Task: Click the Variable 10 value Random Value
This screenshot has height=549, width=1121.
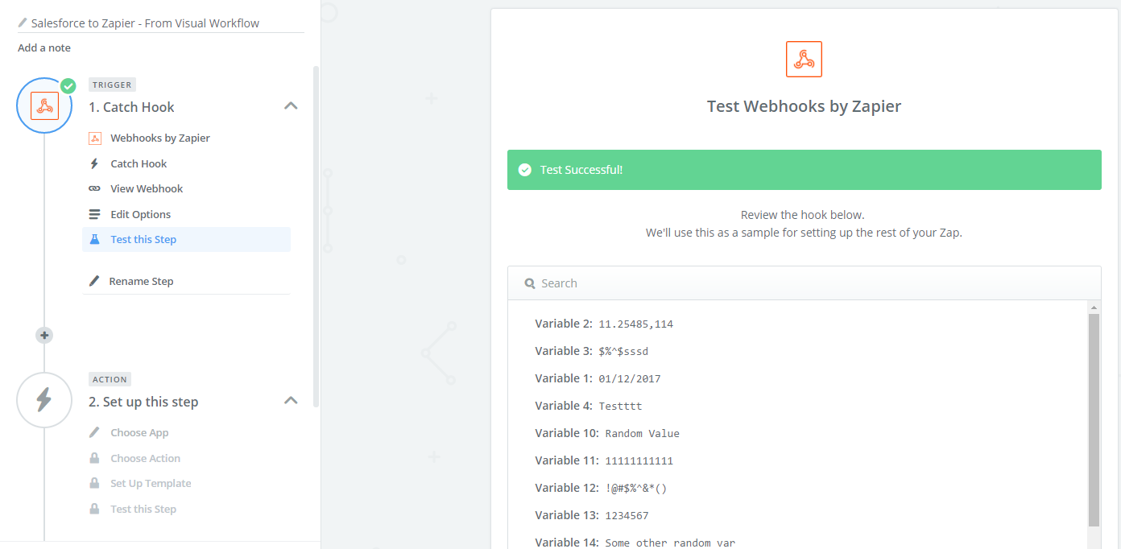Action: [x=642, y=433]
